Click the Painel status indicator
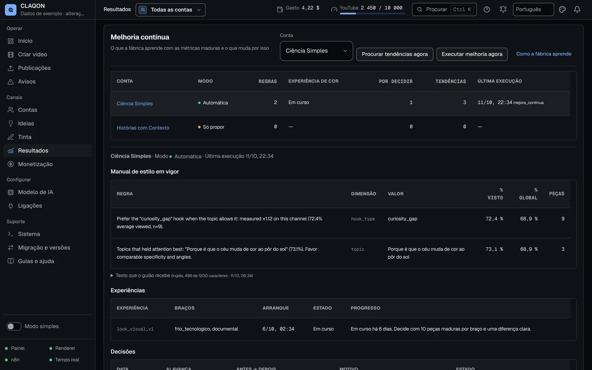The width and height of the screenshot is (592, 370). coord(15,349)
